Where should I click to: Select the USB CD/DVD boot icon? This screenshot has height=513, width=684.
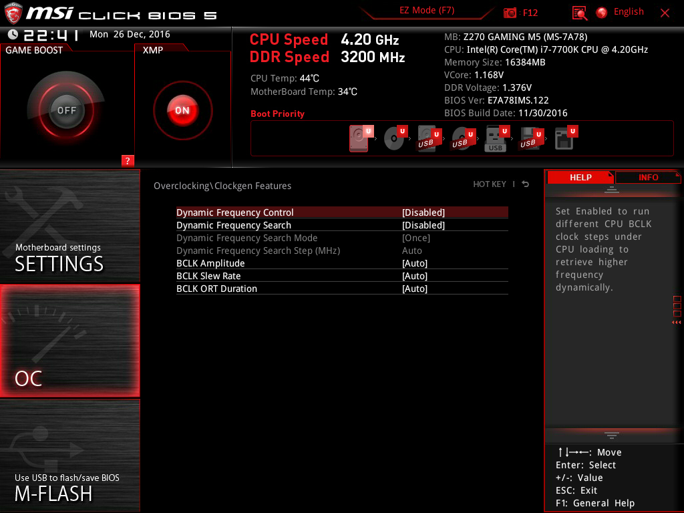click(464, 138)
